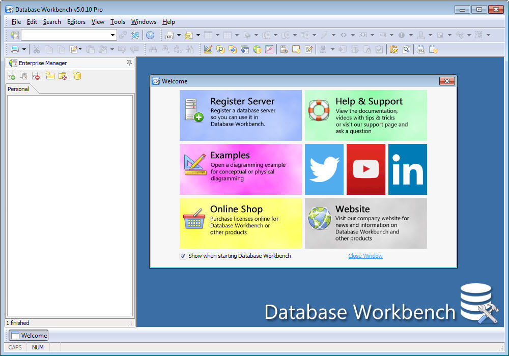The image size is (509, 356).
Task: Open the connection selector combo box dropdown
Action: pos(112,35)
